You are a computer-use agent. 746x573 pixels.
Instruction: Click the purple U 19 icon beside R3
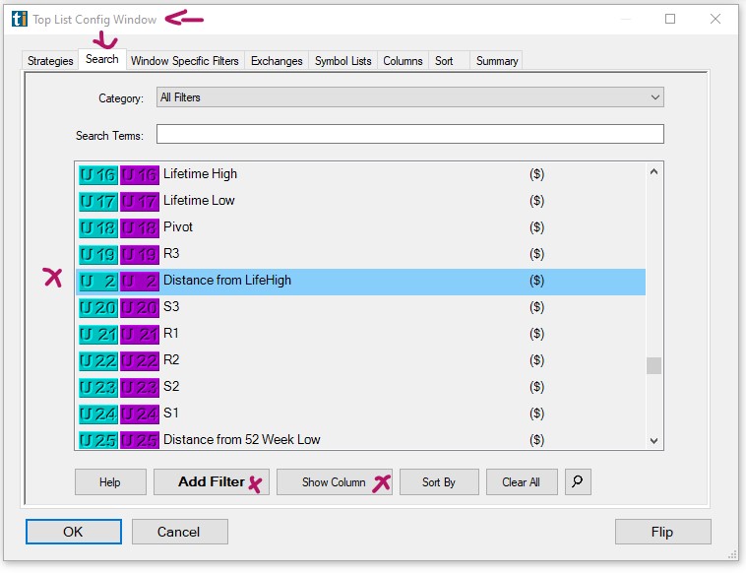[x=139, y=254]
